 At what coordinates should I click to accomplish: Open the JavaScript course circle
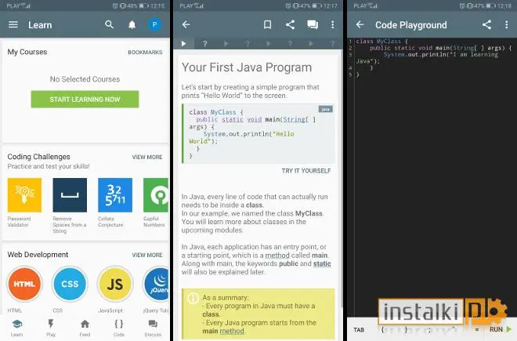coord(115,284)
